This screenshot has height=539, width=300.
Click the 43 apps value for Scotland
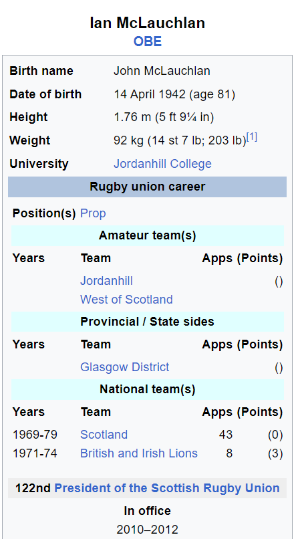point(225,435)
